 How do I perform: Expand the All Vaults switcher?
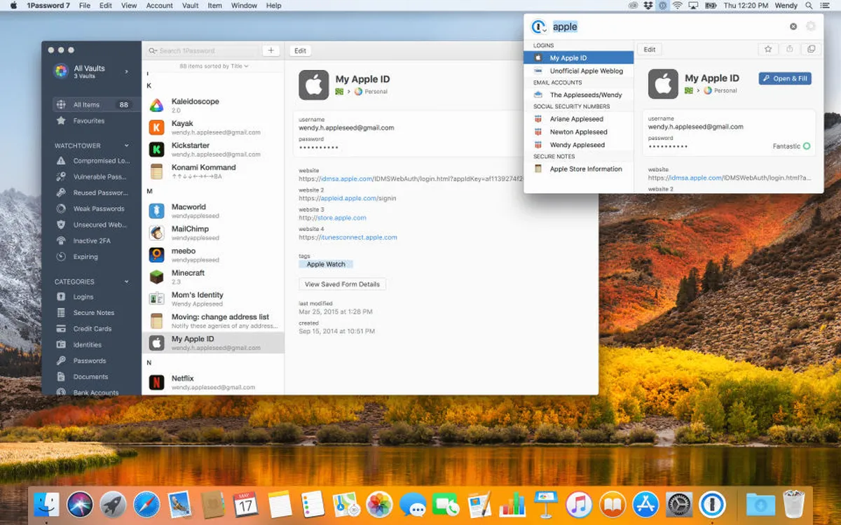pyautogui.click(x=127, y=71)
